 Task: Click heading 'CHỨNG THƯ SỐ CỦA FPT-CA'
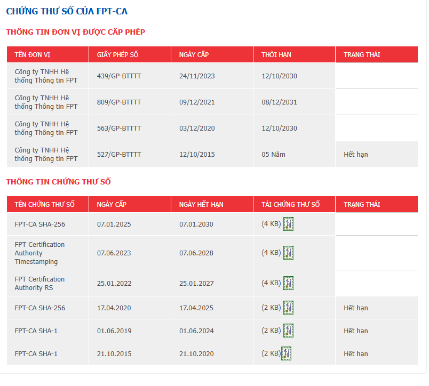point(67,11)
